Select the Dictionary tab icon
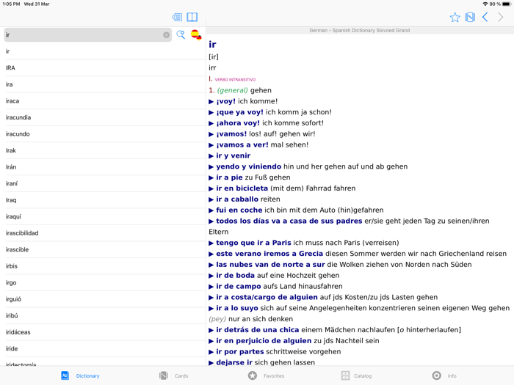 (x=65, y=375)
